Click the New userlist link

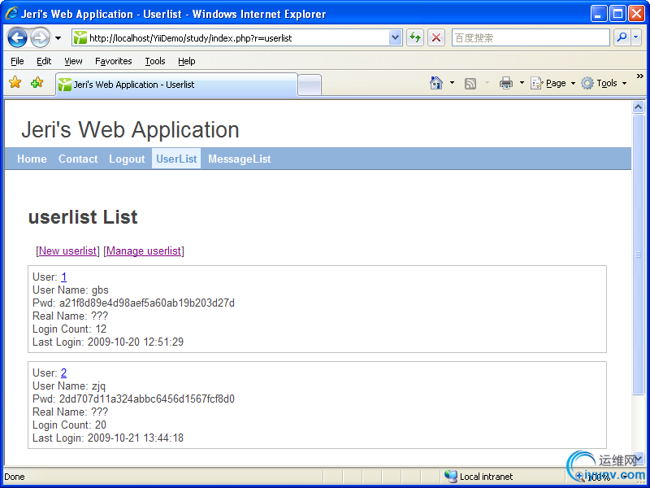67,251
